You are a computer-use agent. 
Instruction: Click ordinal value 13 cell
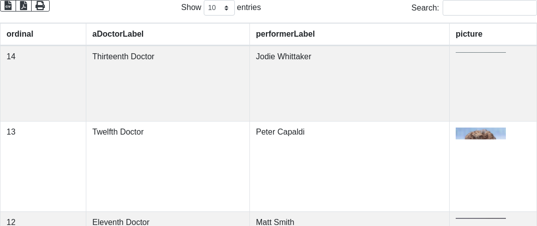(x=11, y=132)
